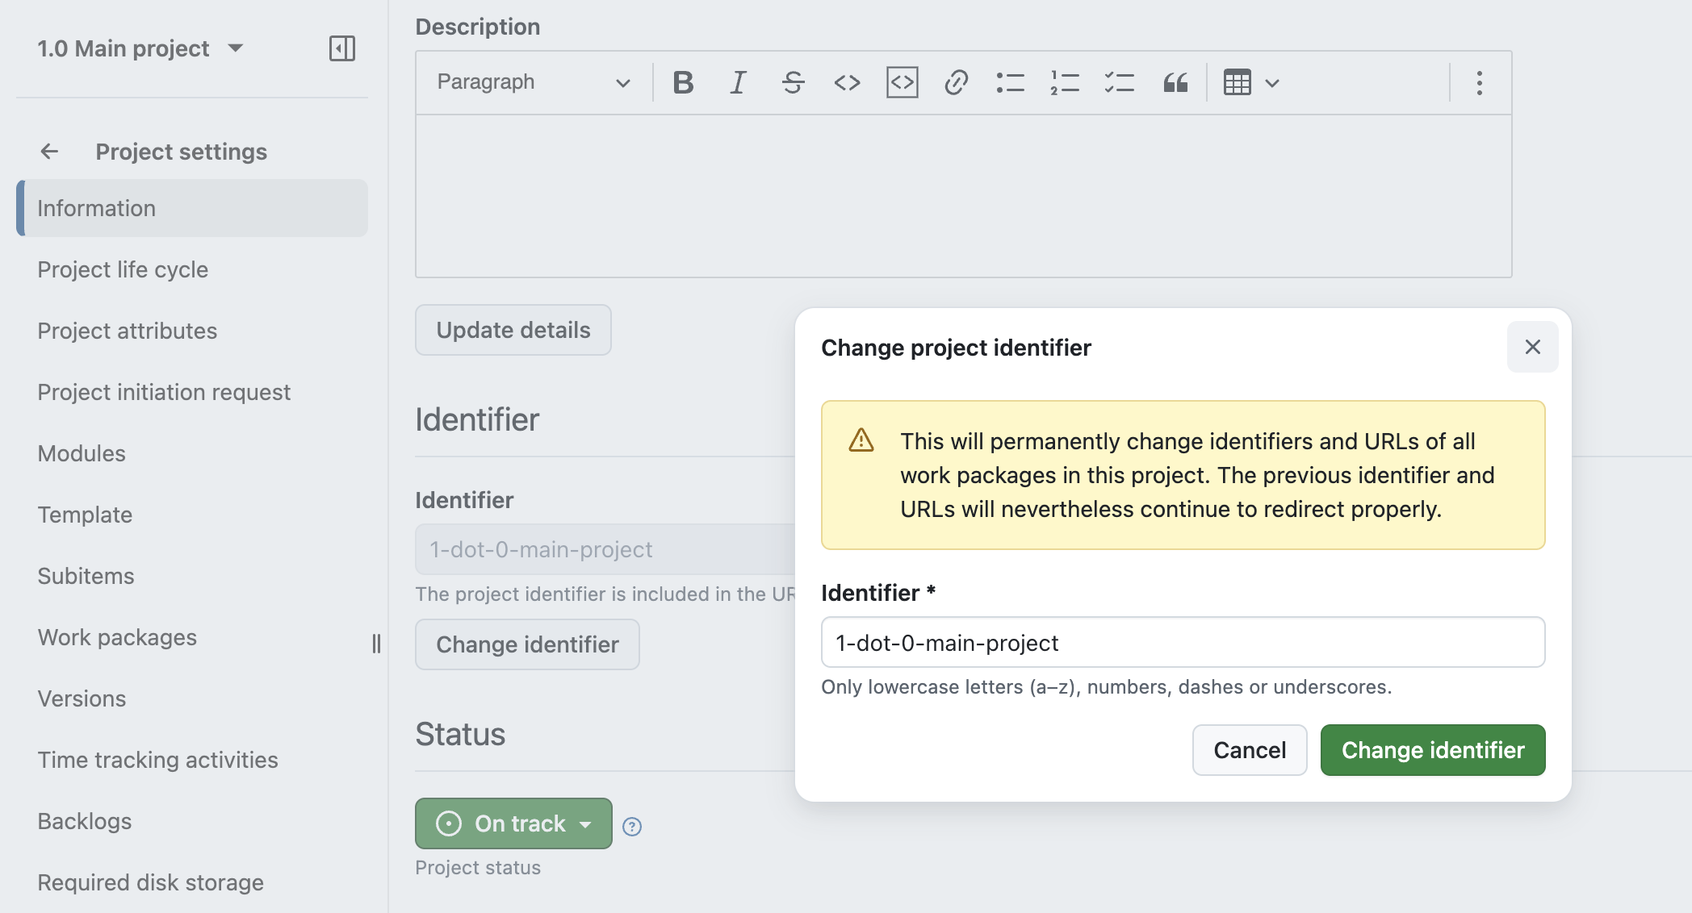Click the Update details button
Image resolution: width=1692 pixels, height=913 pixels.
click(x=513, y=330)
